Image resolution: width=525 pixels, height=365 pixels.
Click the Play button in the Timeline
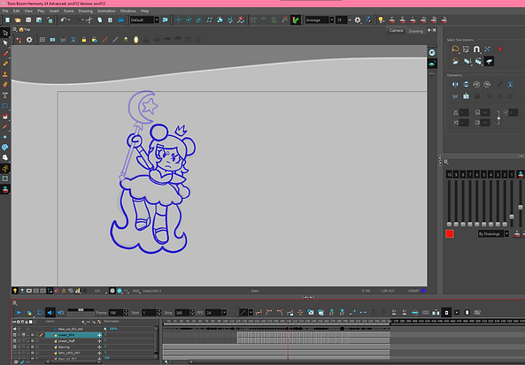(19, 313)
